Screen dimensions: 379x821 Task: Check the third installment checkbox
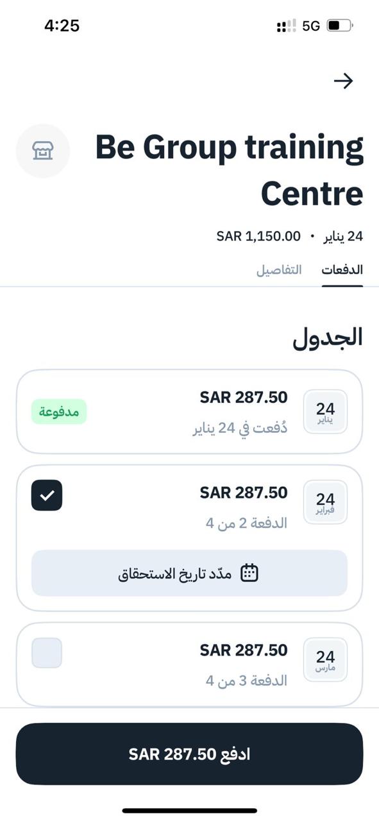coord(47,653)
